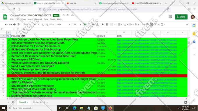Toggle strikethrough formatting
This screenshot has width=198, height=111.
(93, 24)
